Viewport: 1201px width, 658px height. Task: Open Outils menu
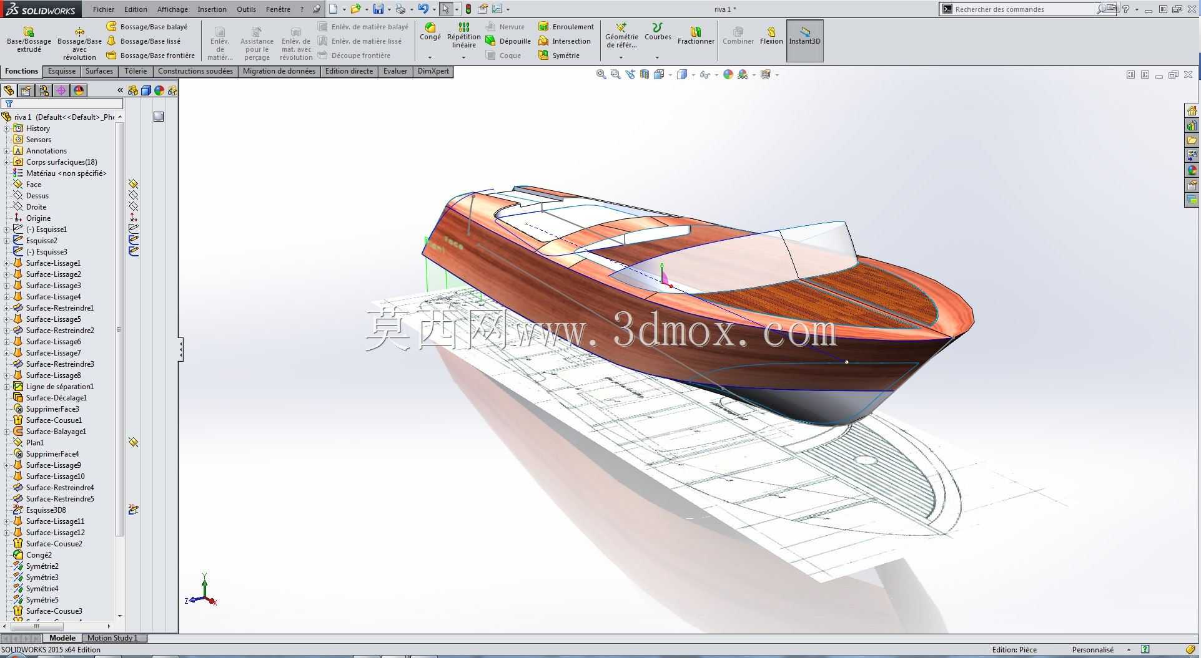[x=246, y=9]
